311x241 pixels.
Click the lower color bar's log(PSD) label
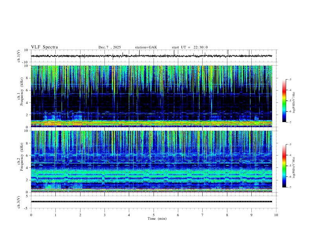(x=294, y=167)
